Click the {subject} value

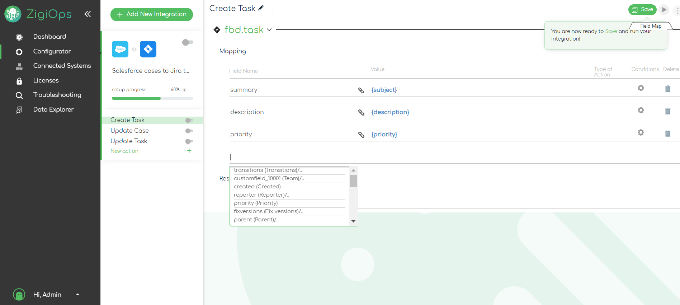(384, 90)
